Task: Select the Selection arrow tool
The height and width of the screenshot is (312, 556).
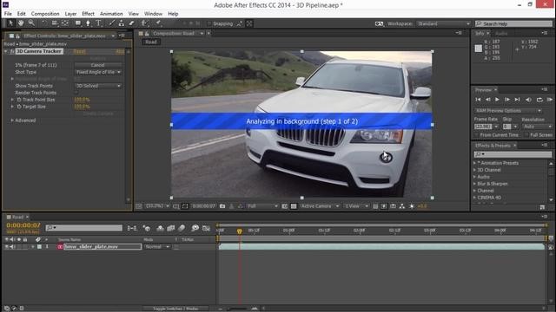Action: [x=10, y=23]
